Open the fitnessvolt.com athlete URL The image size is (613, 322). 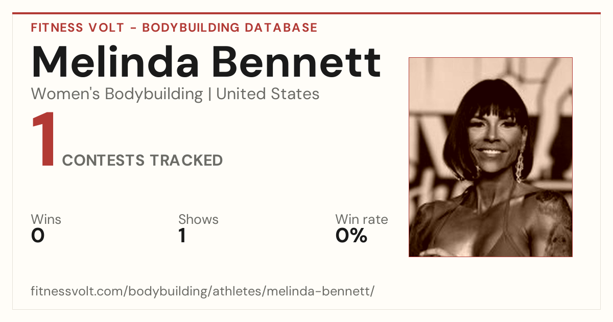pyautogui.click(x=203, y=292)
